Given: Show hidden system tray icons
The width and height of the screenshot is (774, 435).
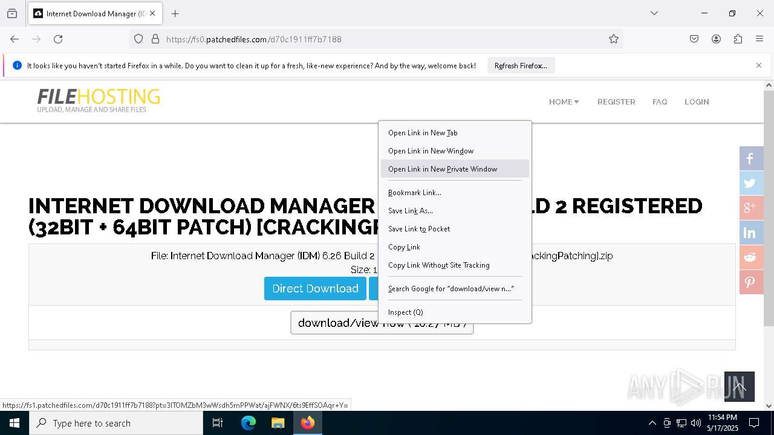Looking at the screenshot, I should click(652, 423).
